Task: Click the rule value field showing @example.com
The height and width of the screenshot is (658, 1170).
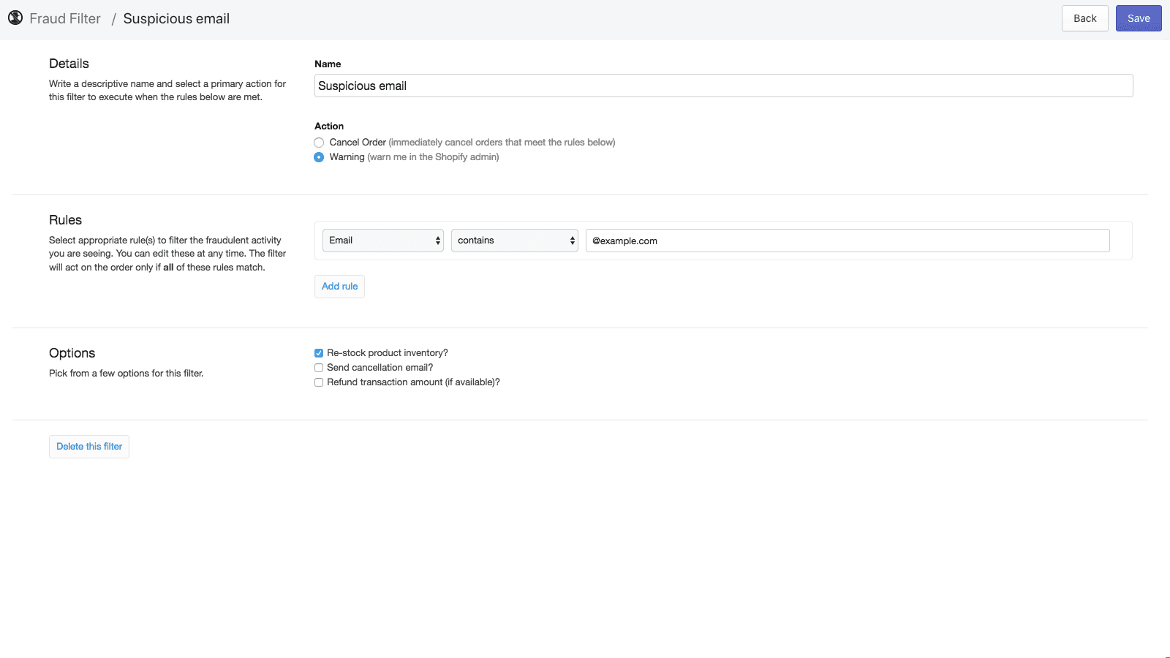Action: point(847,240)
